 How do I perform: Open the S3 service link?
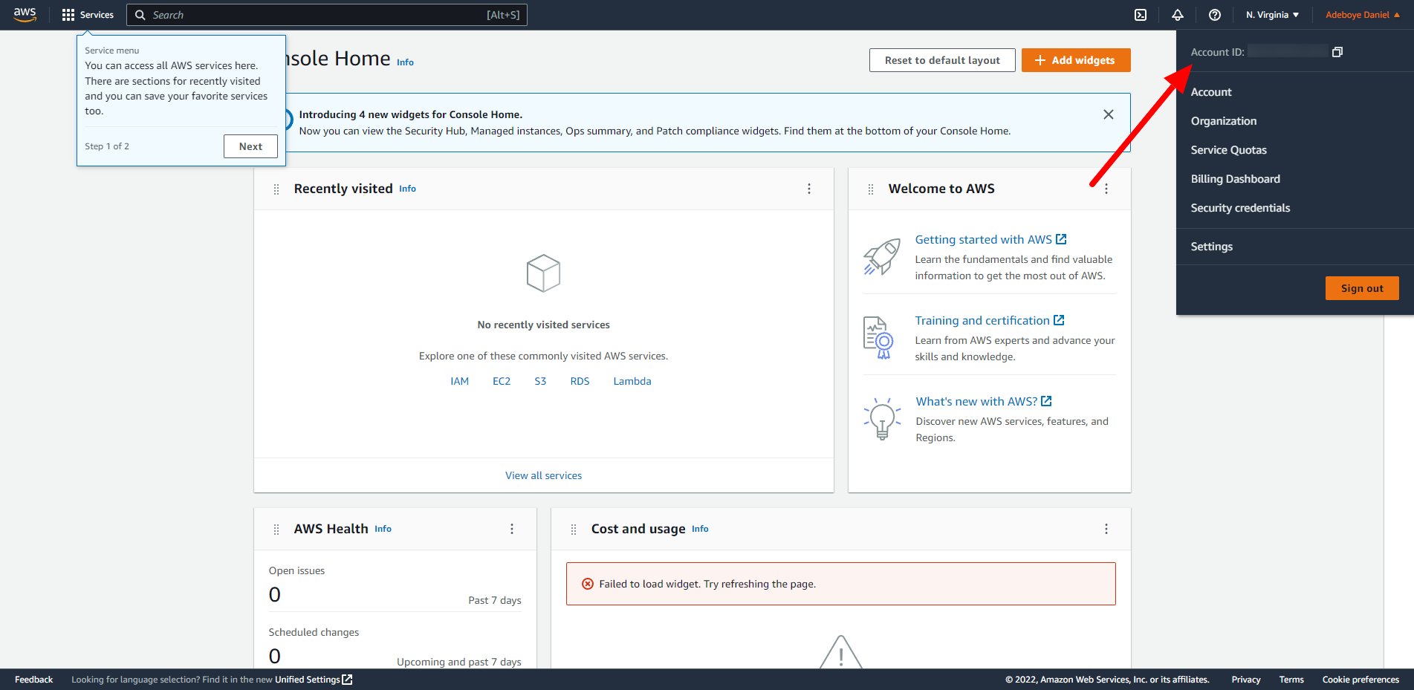coord(540,381)
